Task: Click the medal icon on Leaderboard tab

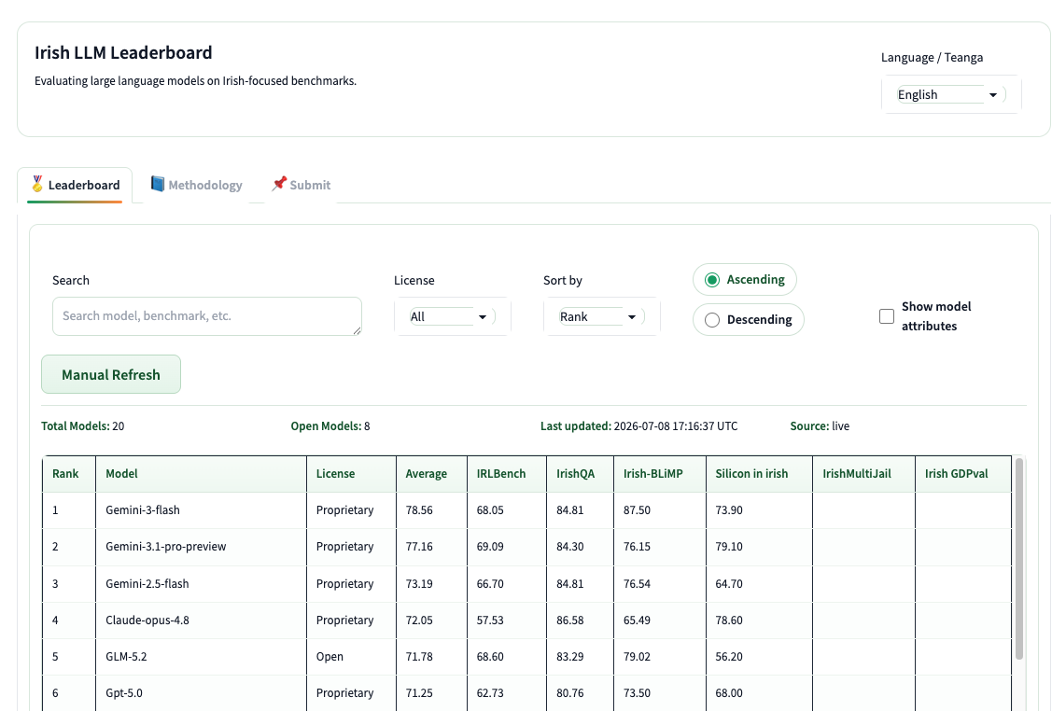Action: click(37, 184)
